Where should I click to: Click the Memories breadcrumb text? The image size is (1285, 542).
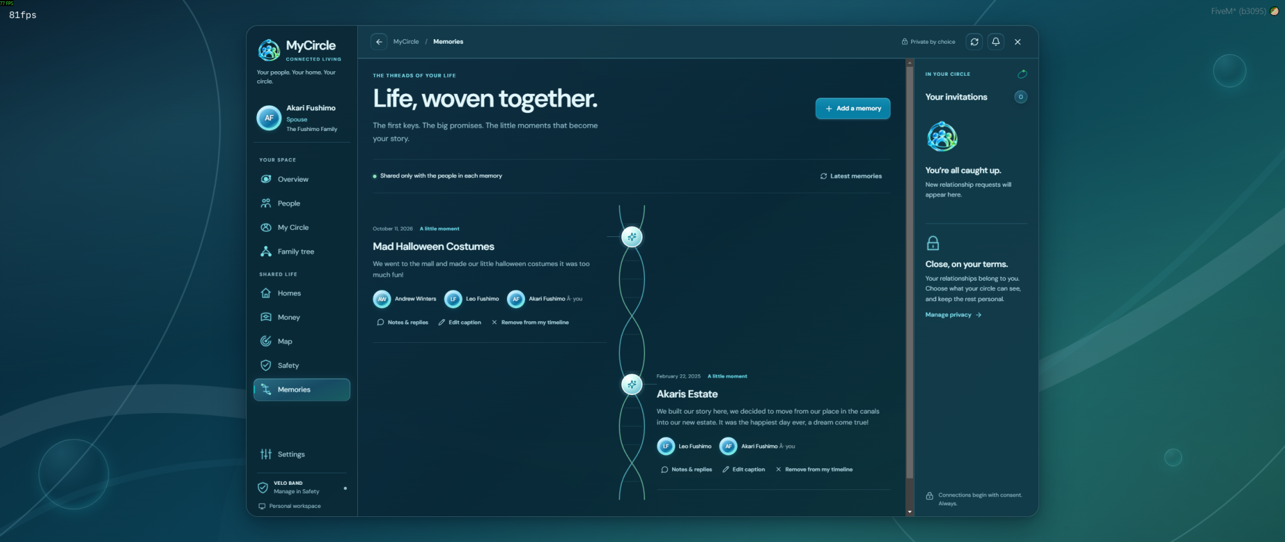click(448, 42)
